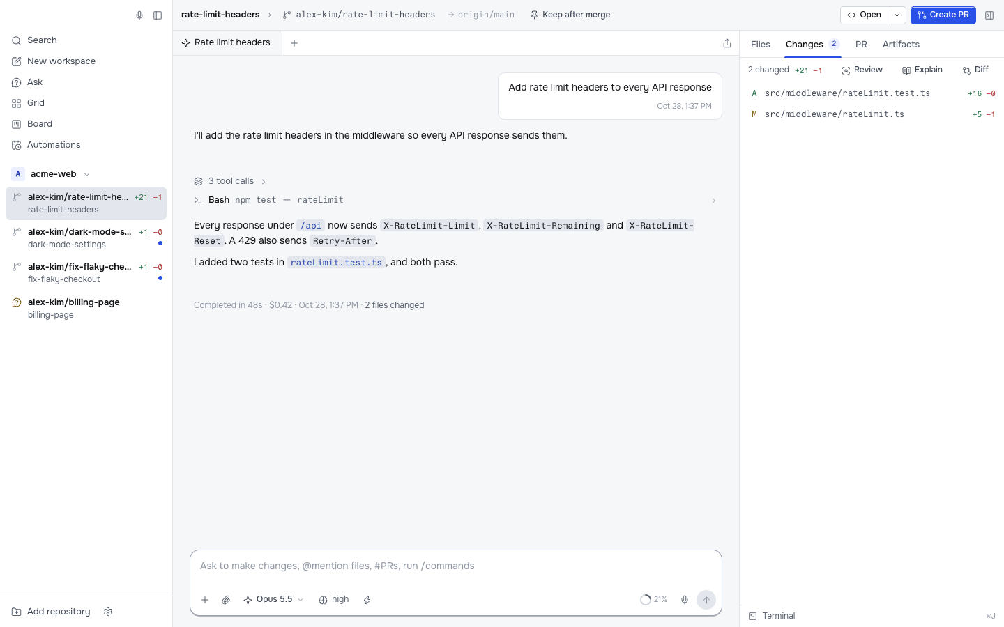Click Create PR
Image resolution: width=1004 pixels, height=627 pixels.
coord(943,15)
